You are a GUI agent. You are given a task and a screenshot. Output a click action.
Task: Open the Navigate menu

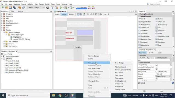click(x=17, y=4)
